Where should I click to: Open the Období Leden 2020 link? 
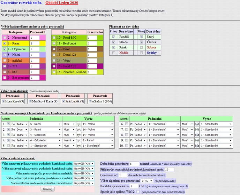(62, 3)
